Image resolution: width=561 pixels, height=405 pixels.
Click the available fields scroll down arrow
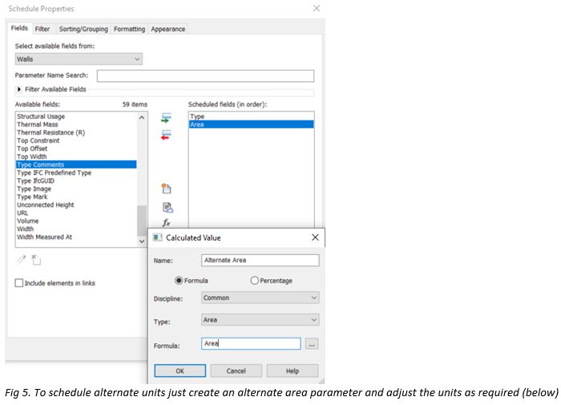tap(142, 241)
